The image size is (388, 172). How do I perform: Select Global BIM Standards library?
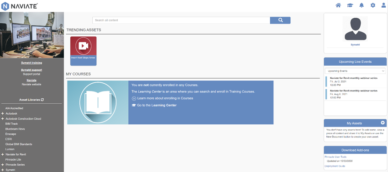pos(19,144)
